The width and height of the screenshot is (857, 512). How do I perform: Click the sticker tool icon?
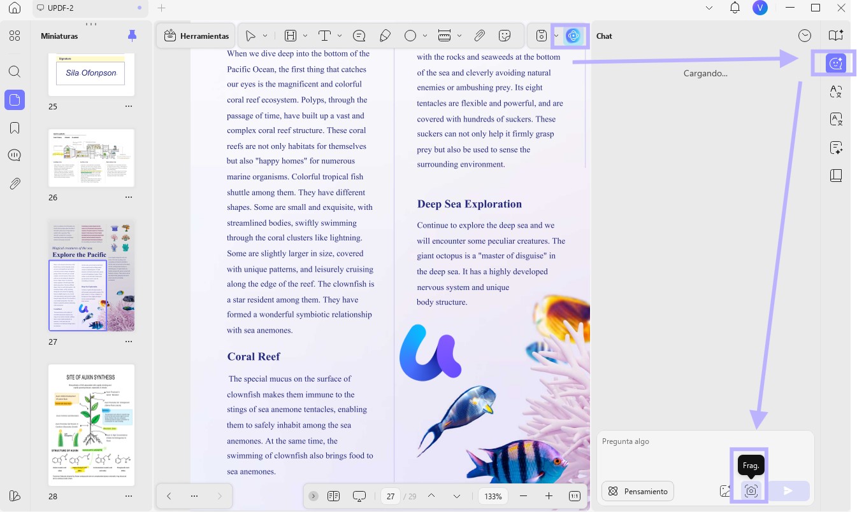[505, 36]
